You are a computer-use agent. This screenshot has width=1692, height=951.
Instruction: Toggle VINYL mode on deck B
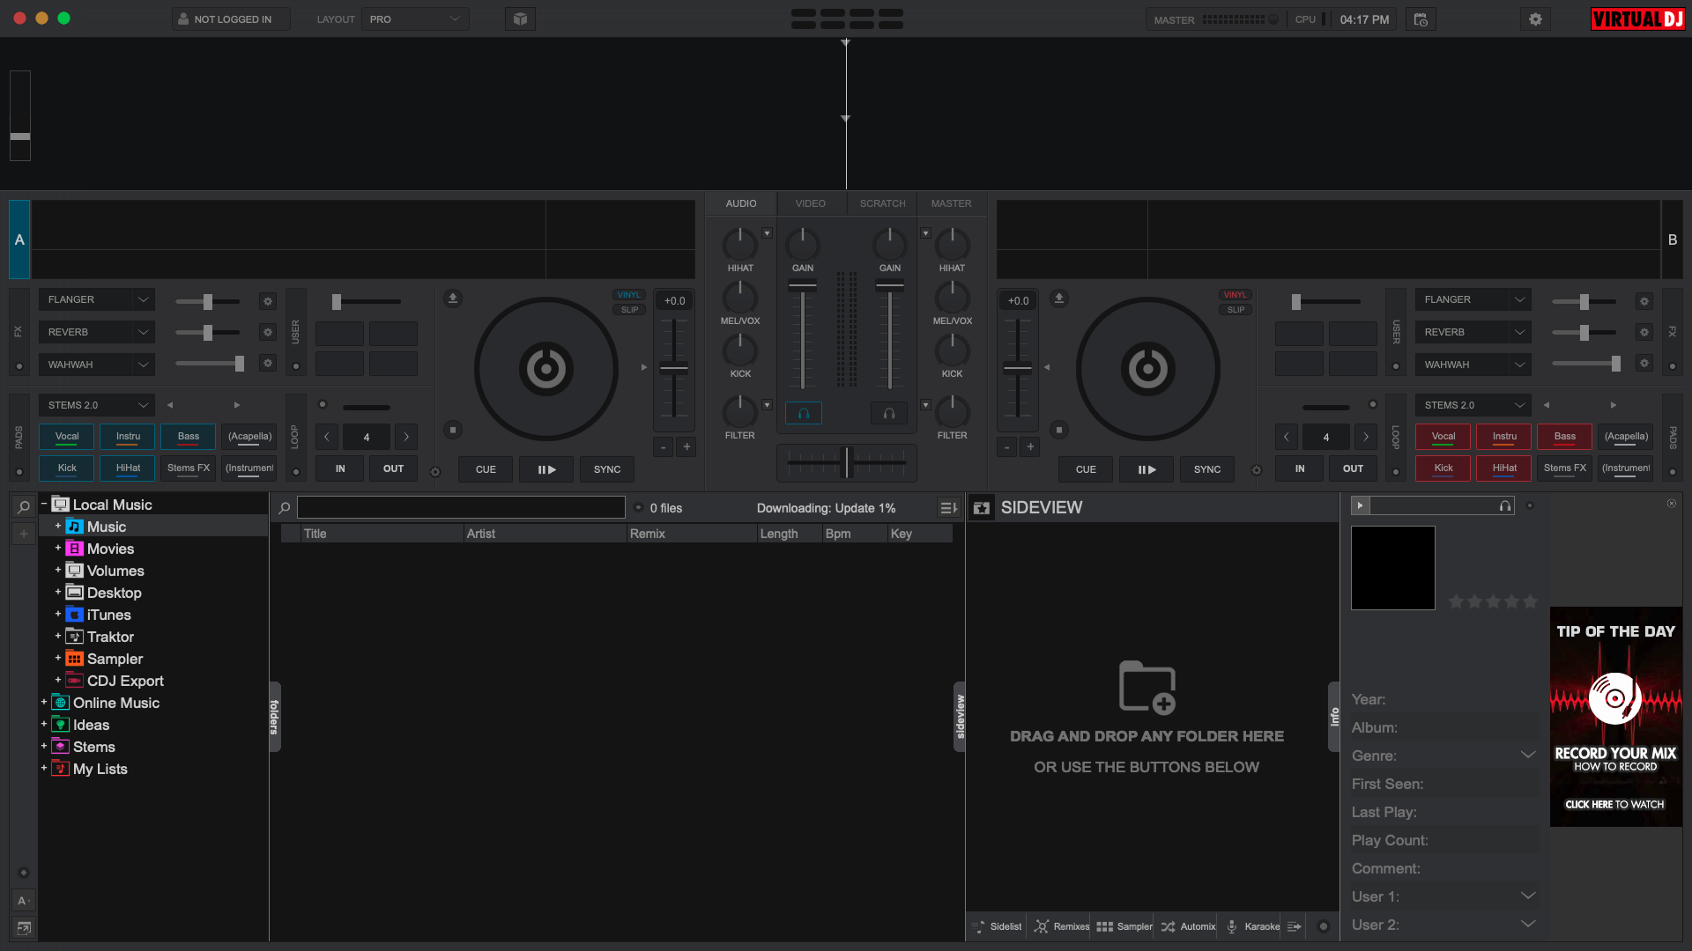pos(1236,295)
